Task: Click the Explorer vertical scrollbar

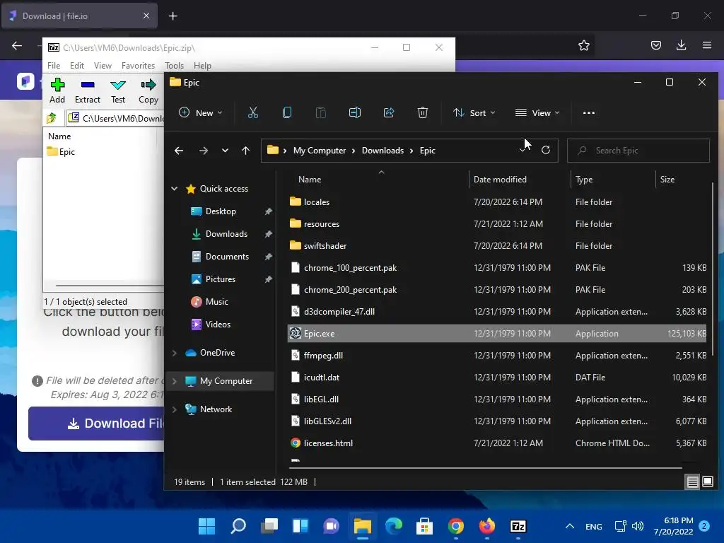Action: [x=713, y=268]
